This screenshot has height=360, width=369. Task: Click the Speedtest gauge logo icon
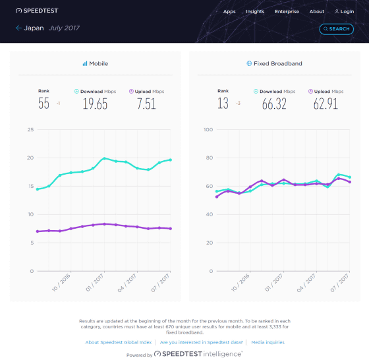point(19,11)
